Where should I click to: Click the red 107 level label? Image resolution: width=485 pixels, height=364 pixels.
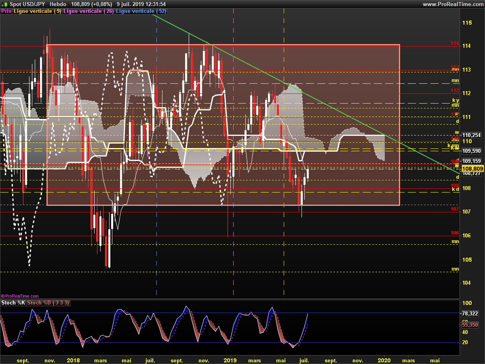pos(455,210)
